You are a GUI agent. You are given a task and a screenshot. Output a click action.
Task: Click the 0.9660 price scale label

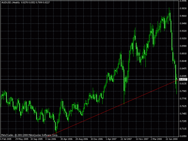click(183, 16)
